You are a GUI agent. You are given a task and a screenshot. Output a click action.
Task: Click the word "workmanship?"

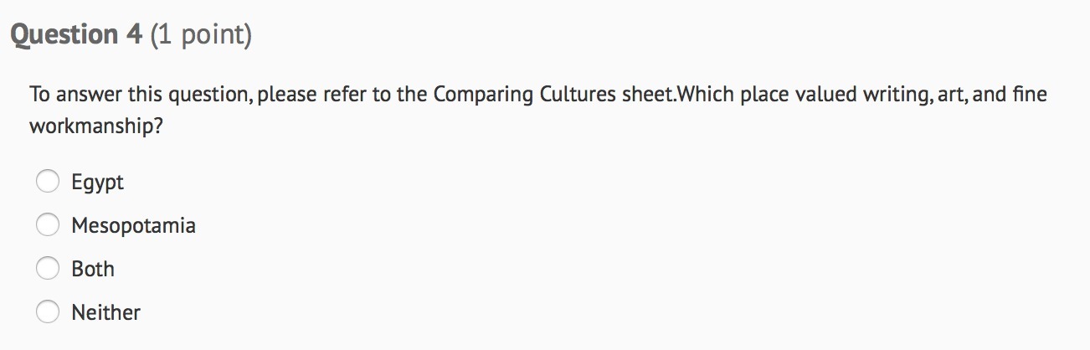pyautogui.click(x=95, y=128)
